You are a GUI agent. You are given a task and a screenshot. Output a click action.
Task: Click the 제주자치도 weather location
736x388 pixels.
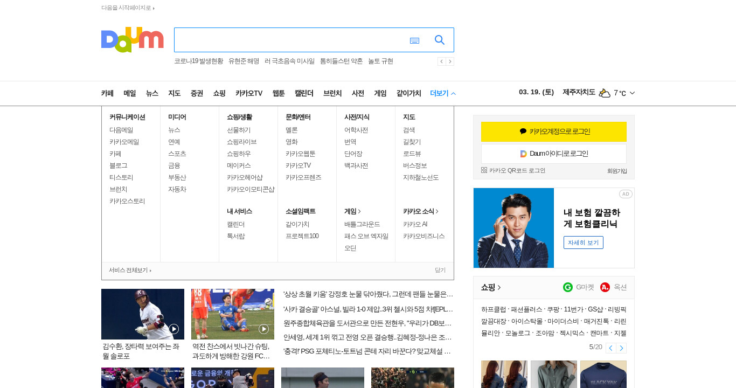point(579,92)
